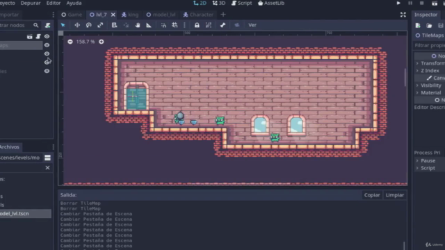The height and width of the screenshot is (250, 445).
Task: Toggle file system split mode icon
Action: (47, 158)
